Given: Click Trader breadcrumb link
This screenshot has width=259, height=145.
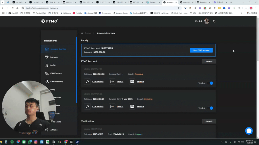Looking at the screenshot, I should pyautogui.click(x=88, y=33).
